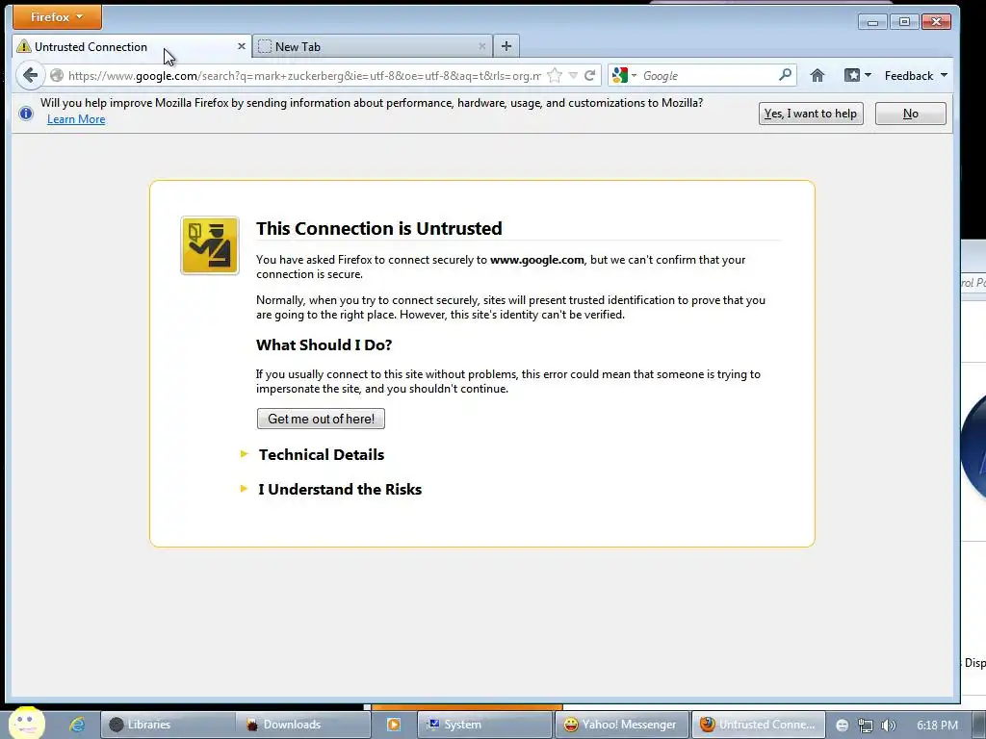Open the orange Firefox menu button
The width and height of the screenshot is (986, 739).
[x=57, y=17]
